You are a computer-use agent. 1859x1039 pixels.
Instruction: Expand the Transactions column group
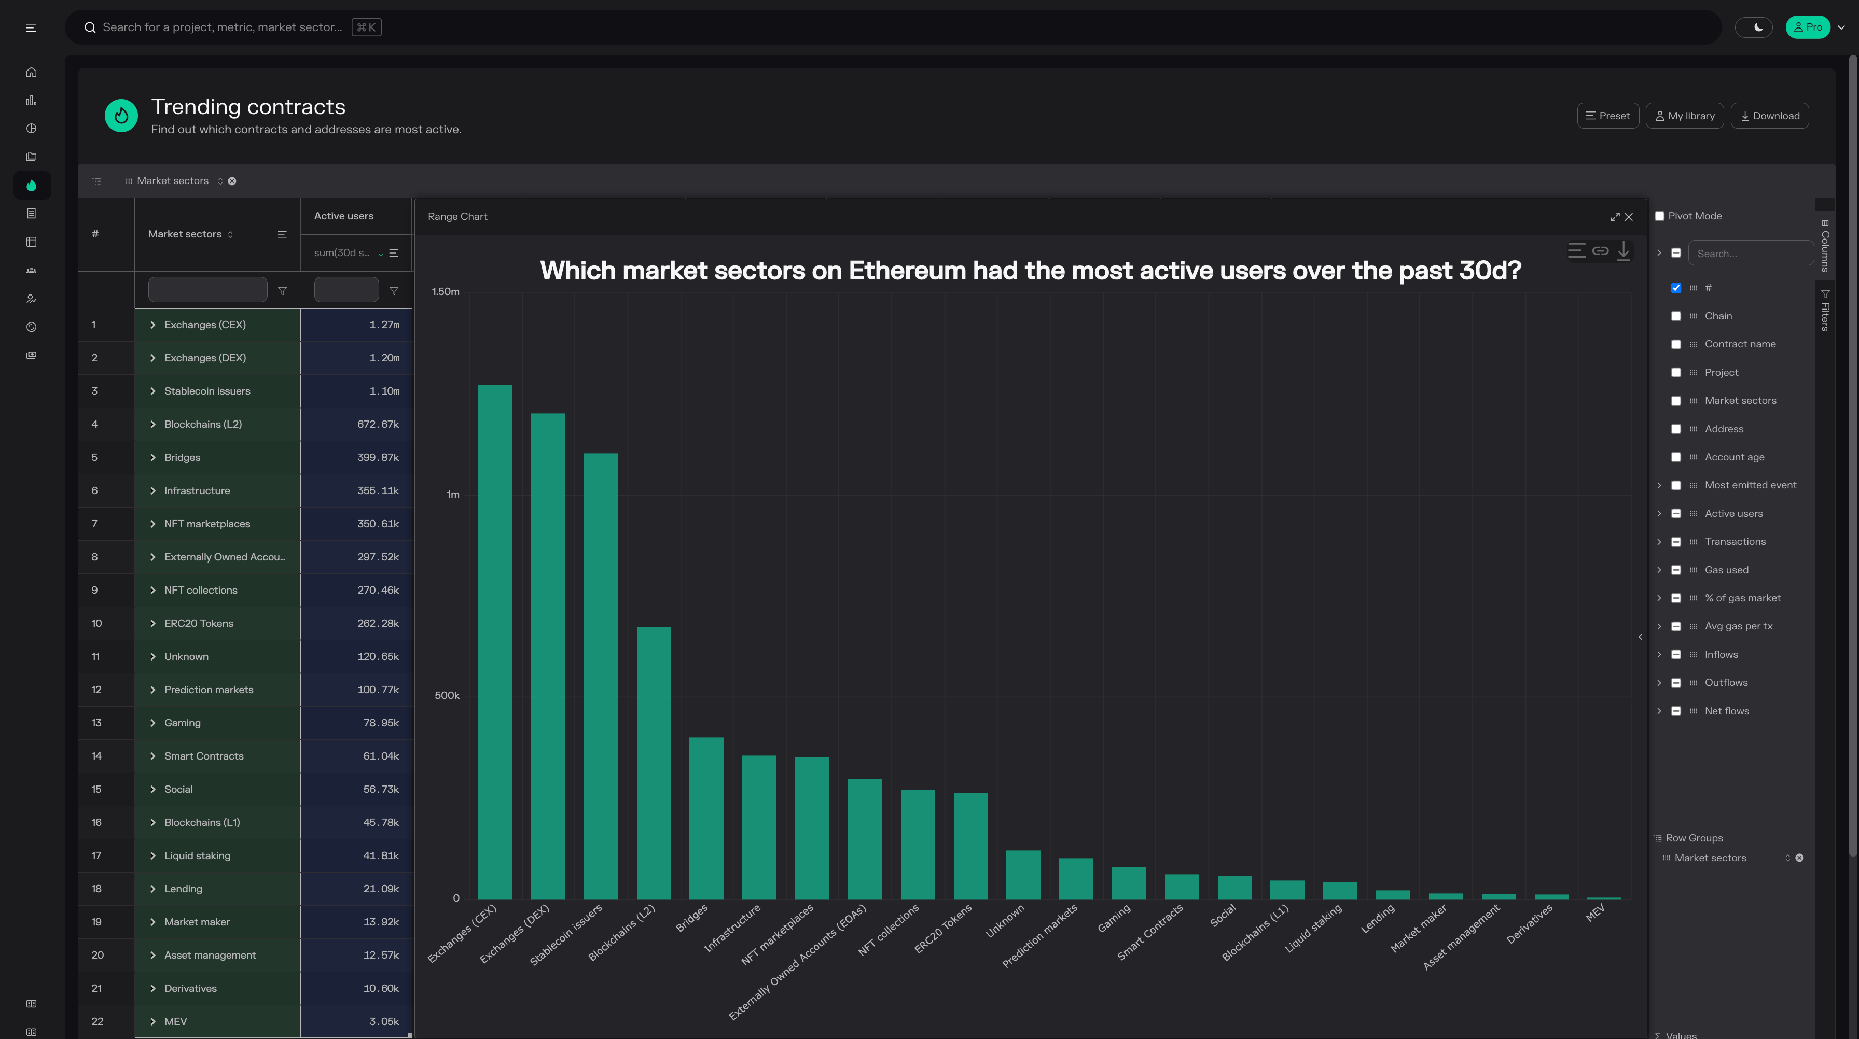point(1659,542)
